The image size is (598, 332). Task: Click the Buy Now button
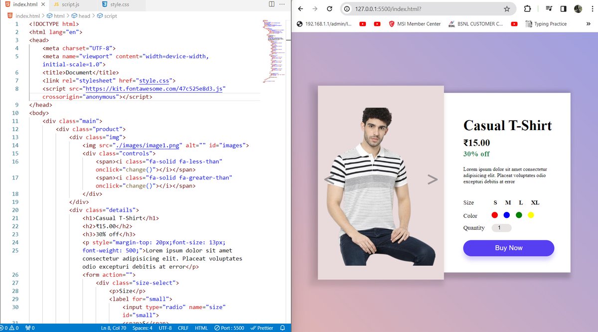tap(509, 248)
